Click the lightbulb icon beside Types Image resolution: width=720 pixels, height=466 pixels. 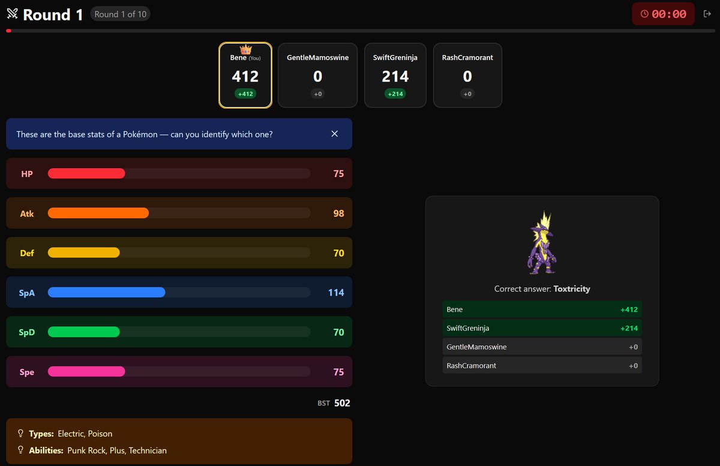click(20, 433)
